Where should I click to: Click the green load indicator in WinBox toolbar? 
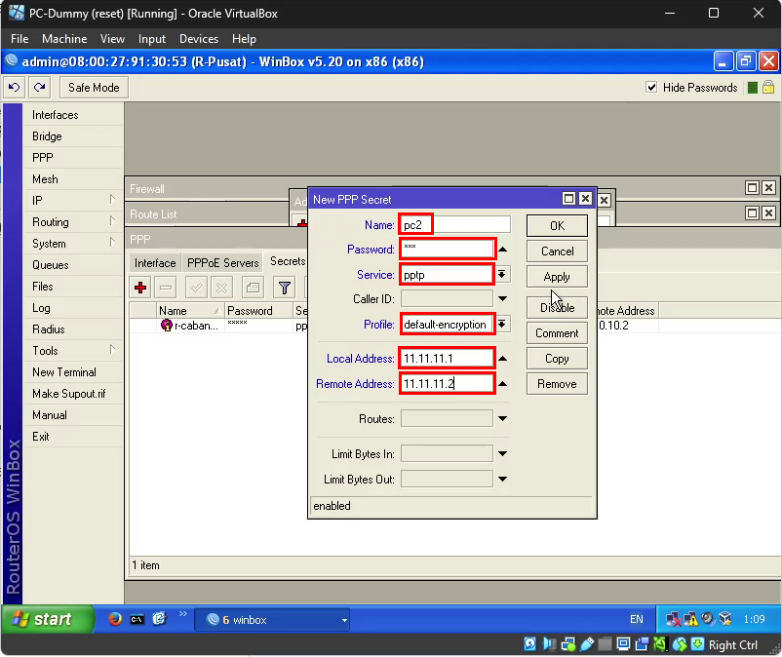753,89
